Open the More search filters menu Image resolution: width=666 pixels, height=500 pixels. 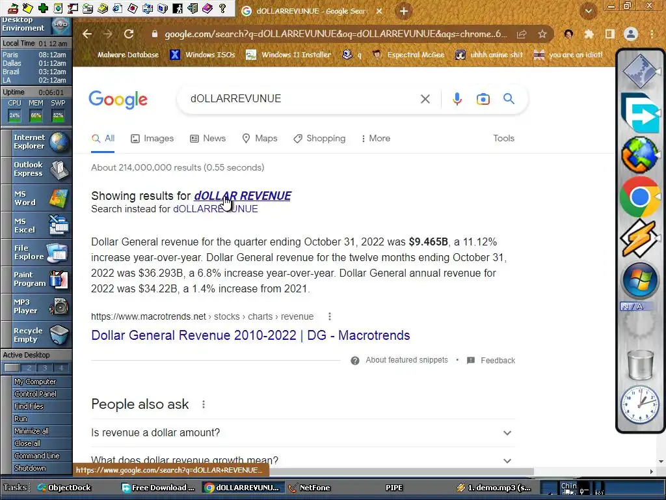click(375, 139)
